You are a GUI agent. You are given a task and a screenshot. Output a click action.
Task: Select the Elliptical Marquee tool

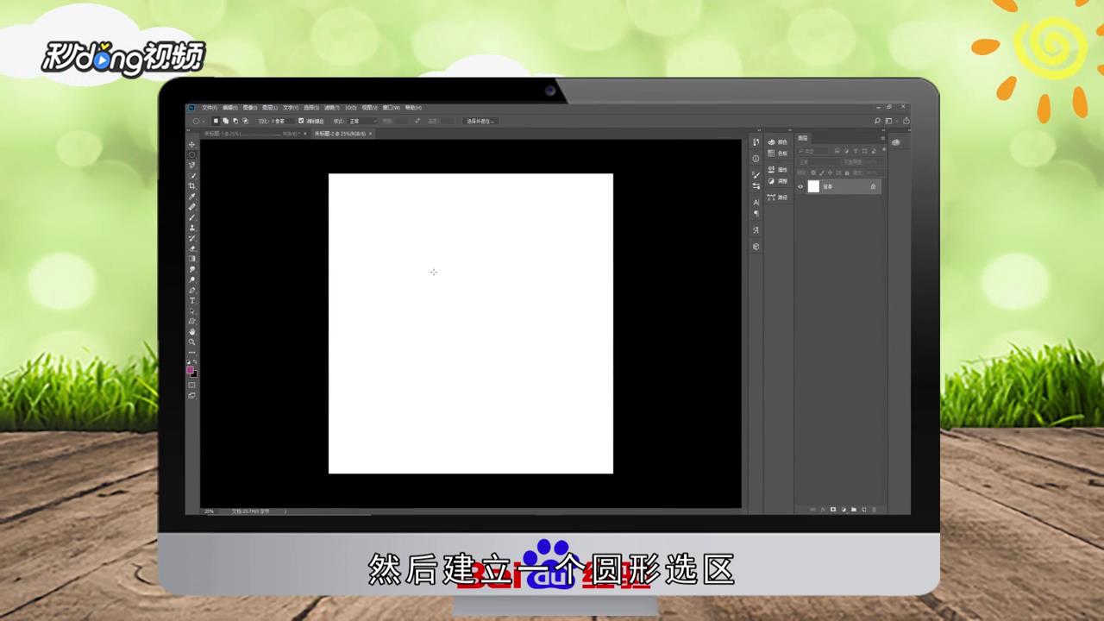tap(191, 154)
